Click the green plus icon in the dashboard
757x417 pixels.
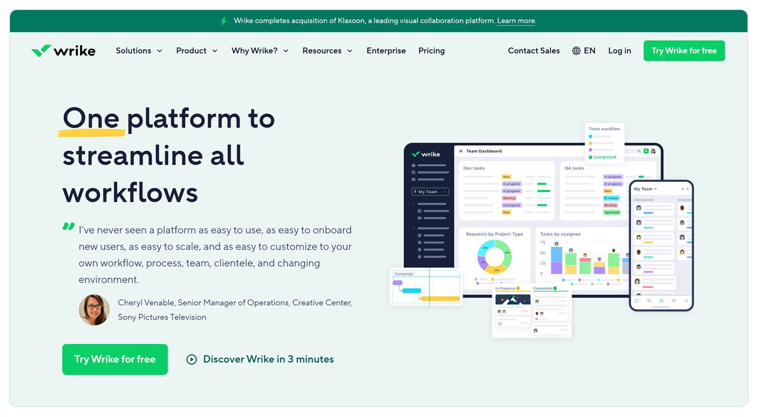click(646, 151)
